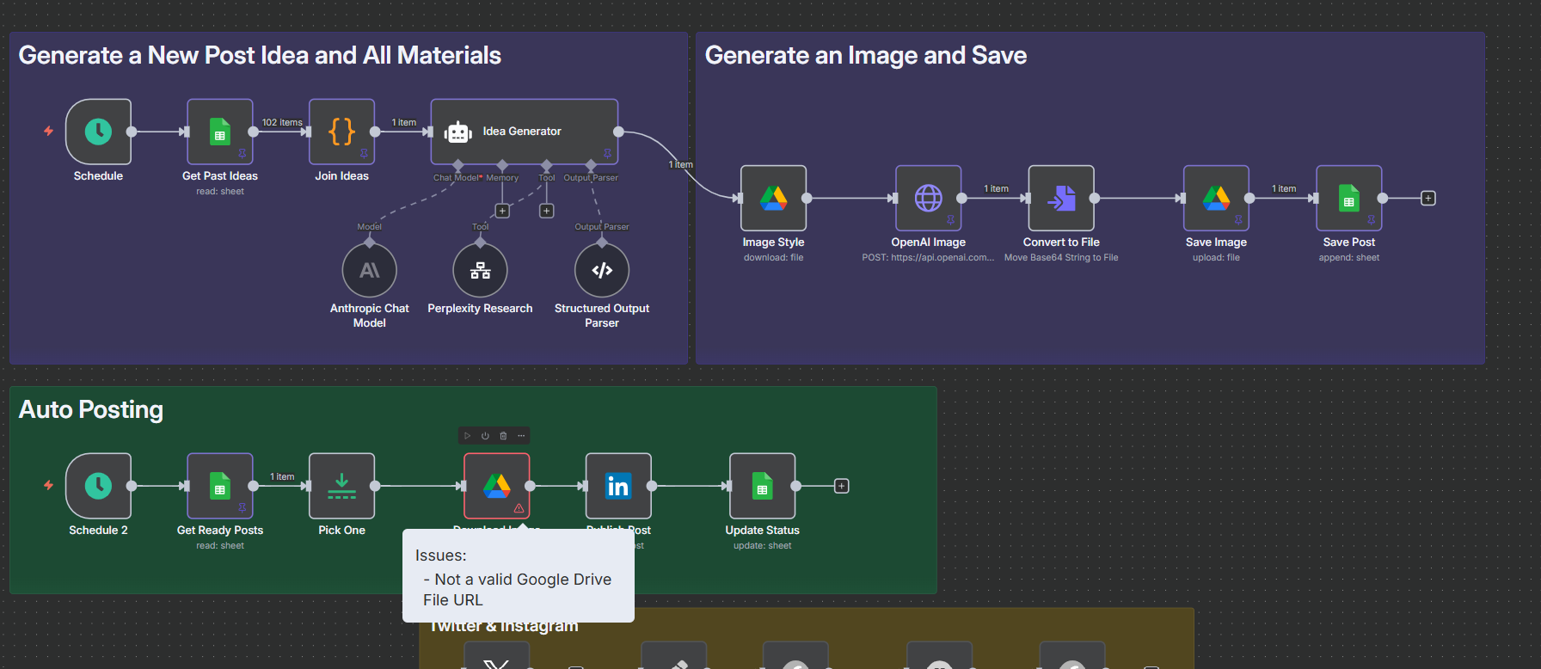Viewport: 1541px width, 669px height.
Task: Click the warning triangle on the Drive node
Action: click(x=519, y=508)
